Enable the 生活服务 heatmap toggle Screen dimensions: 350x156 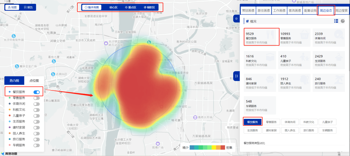36,122
